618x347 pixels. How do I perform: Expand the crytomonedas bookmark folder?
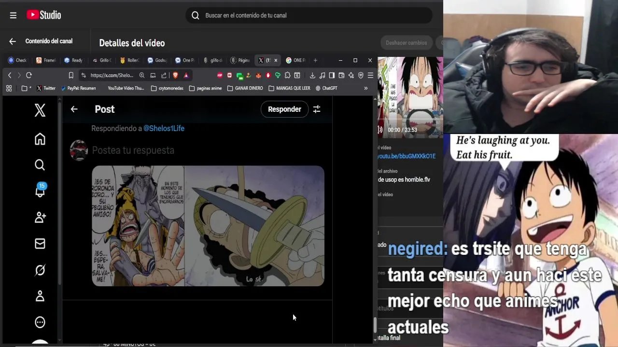167,88
